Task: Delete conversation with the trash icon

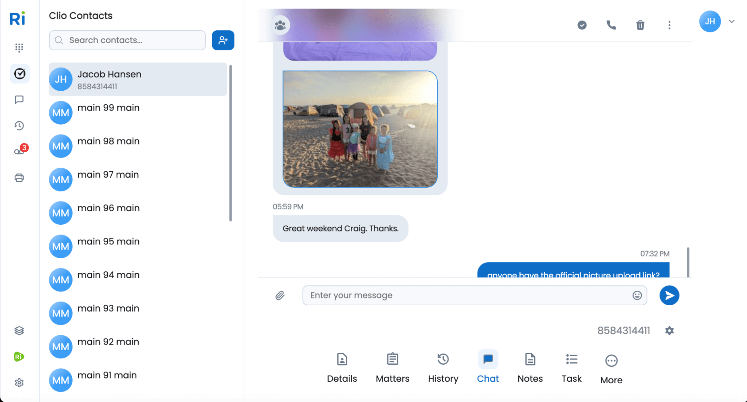Action: (640, 25)
